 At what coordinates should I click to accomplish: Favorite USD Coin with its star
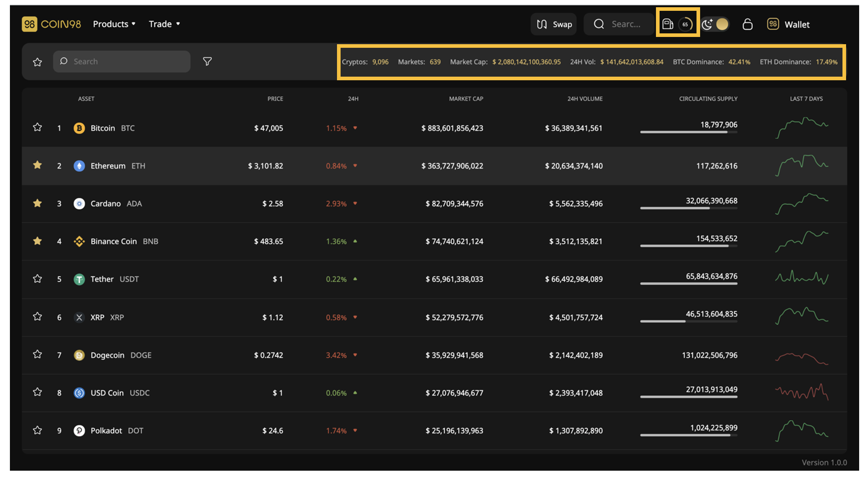tap(37, 392)
